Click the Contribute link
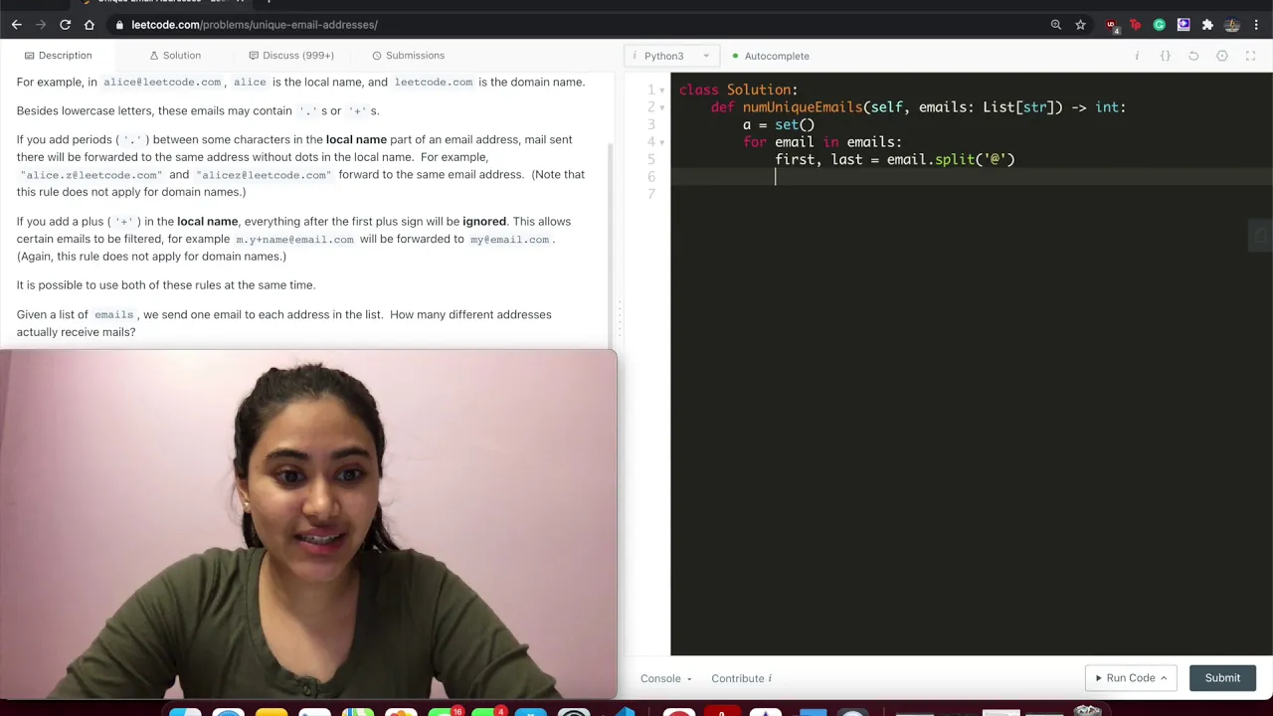This screenshot has width=1273, height=716. click(741, 678)
